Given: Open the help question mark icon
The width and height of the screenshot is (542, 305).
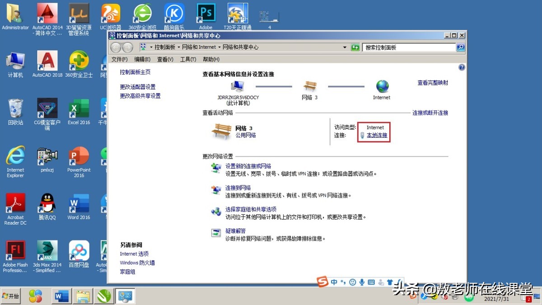Looking at the screenshot, I should click(x=462, y=67).
